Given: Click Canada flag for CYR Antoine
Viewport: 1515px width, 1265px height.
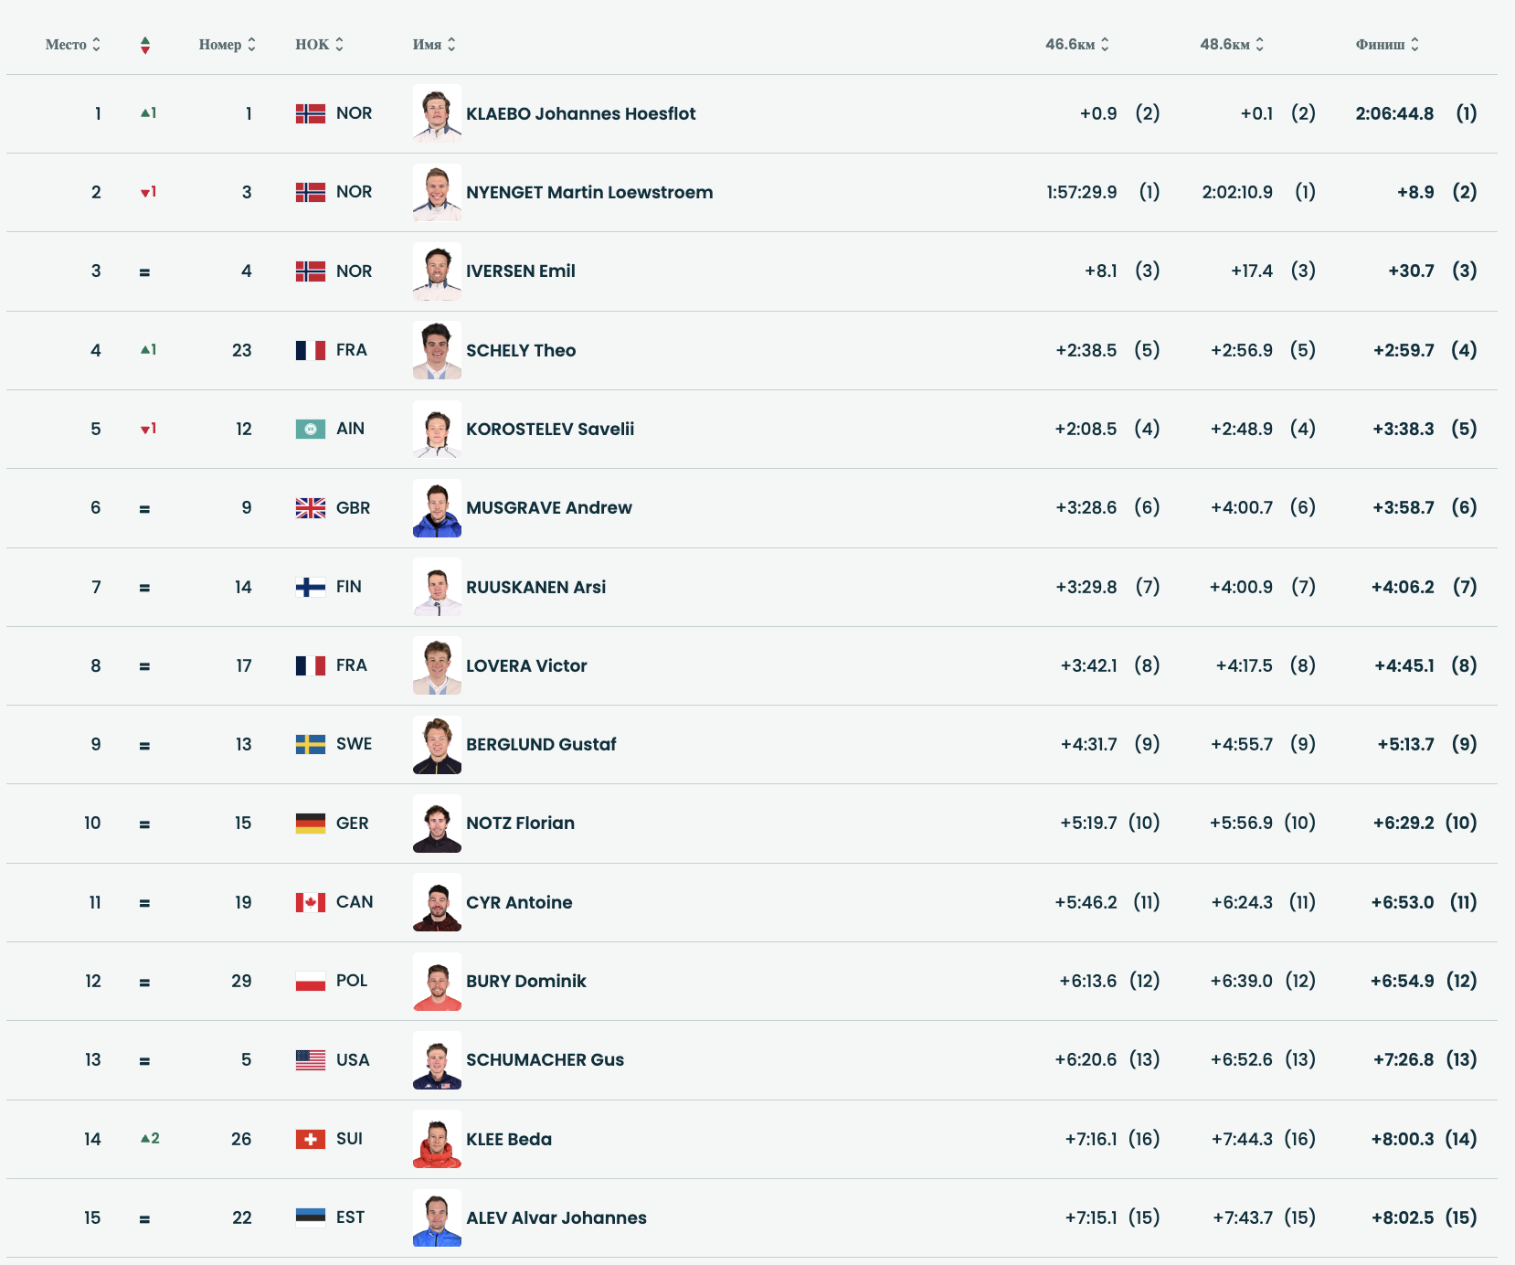Looking at the screenshot, I should (x=311, y=902).
